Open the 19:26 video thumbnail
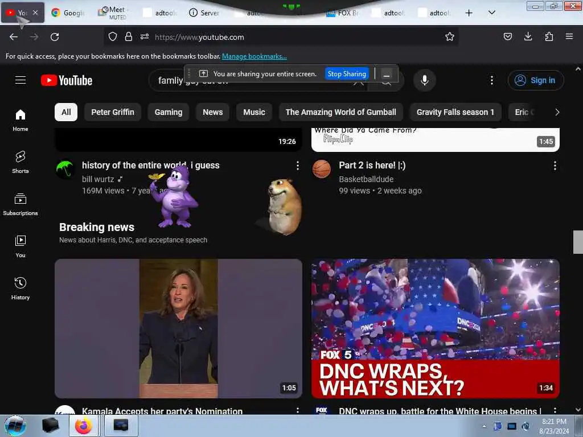Image resolution: width=583 pixels, height=437 pixels. 178,140
